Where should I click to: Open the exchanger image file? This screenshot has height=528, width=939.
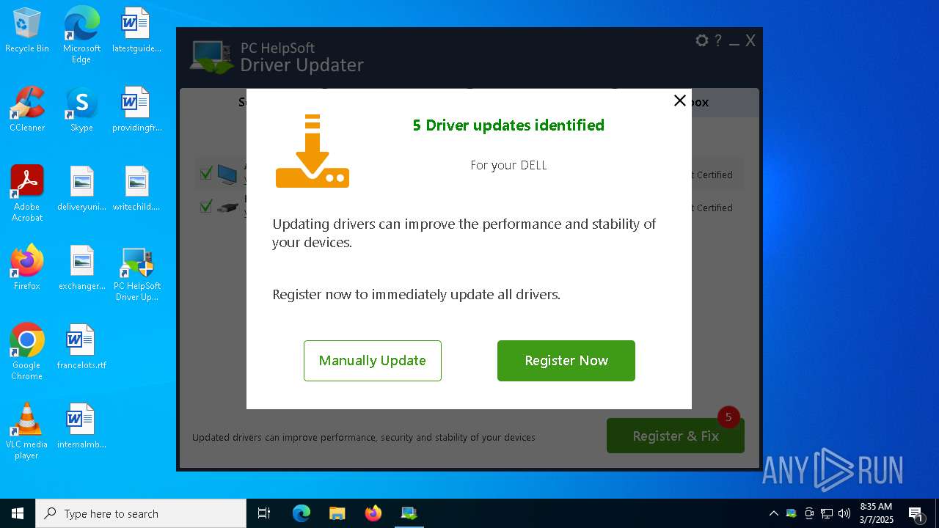point(81,268)
